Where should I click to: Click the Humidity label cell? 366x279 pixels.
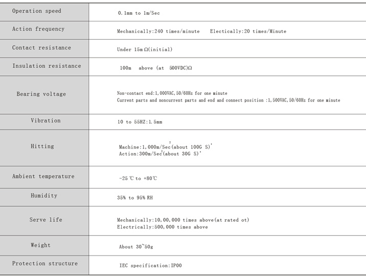click(44, 195)
